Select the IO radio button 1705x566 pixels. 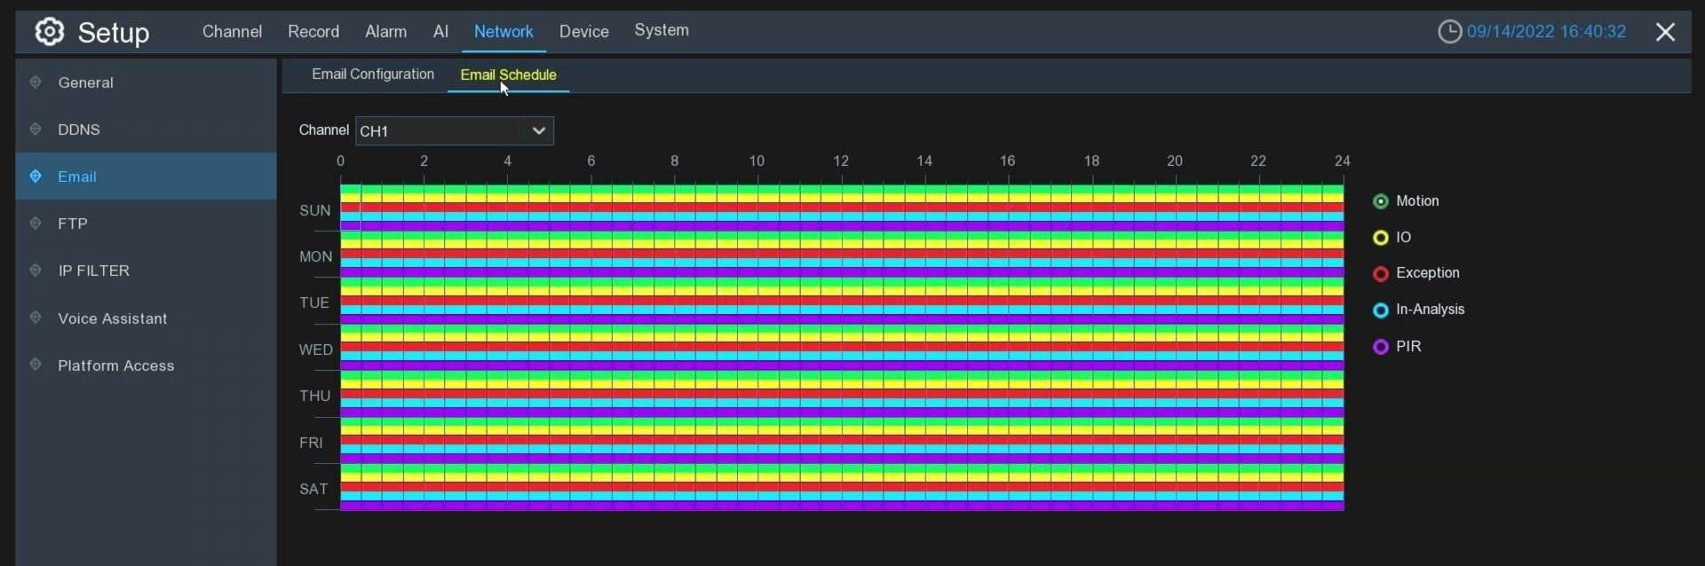(x=1380, y=238)
